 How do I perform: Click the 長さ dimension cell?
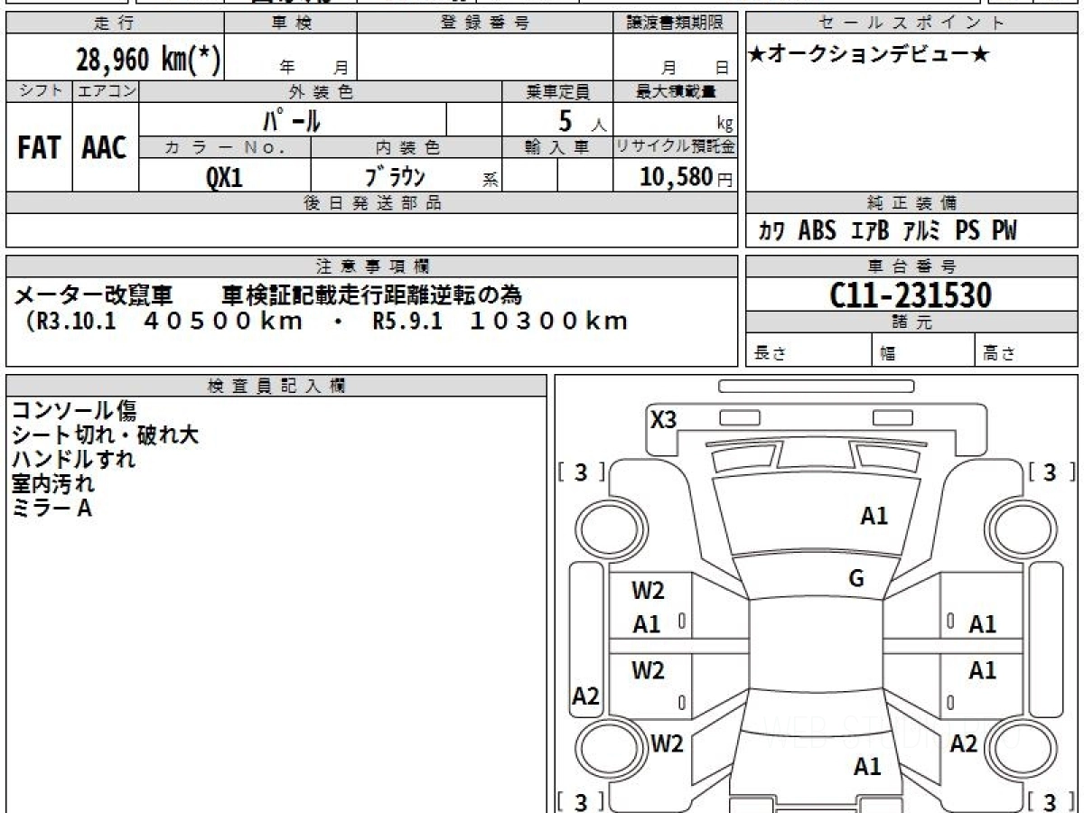pyautogui.click(x=808, y=350)
